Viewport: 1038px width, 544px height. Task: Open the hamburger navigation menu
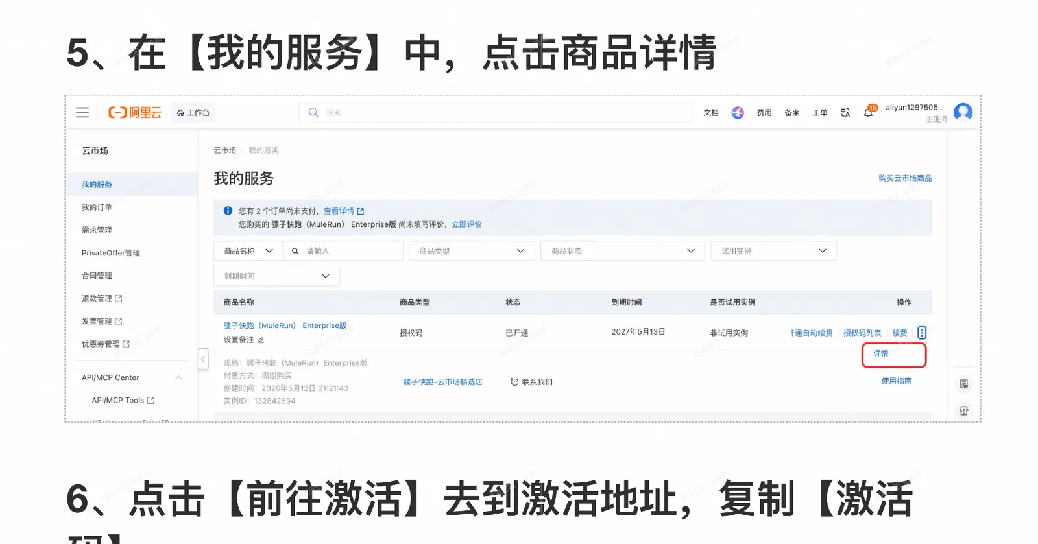click(x=82, y=113)
